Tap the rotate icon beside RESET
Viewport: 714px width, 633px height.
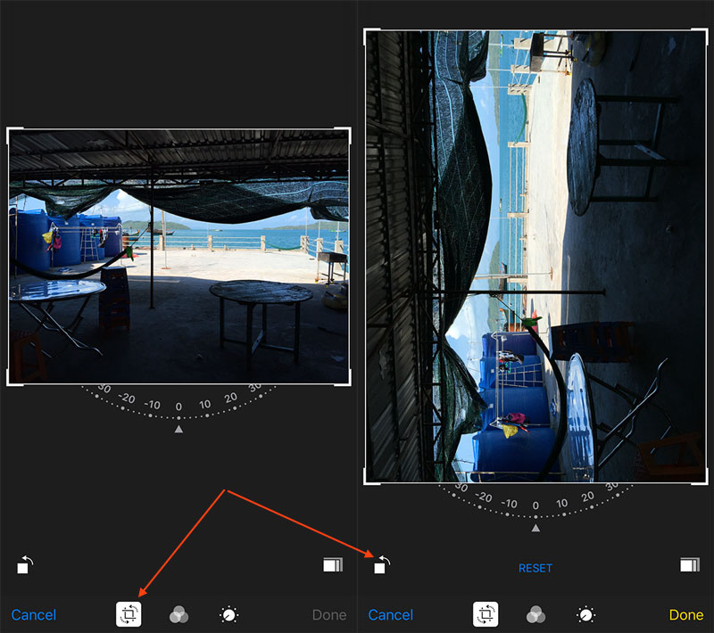pyautogui.click(x=381, y=564)
